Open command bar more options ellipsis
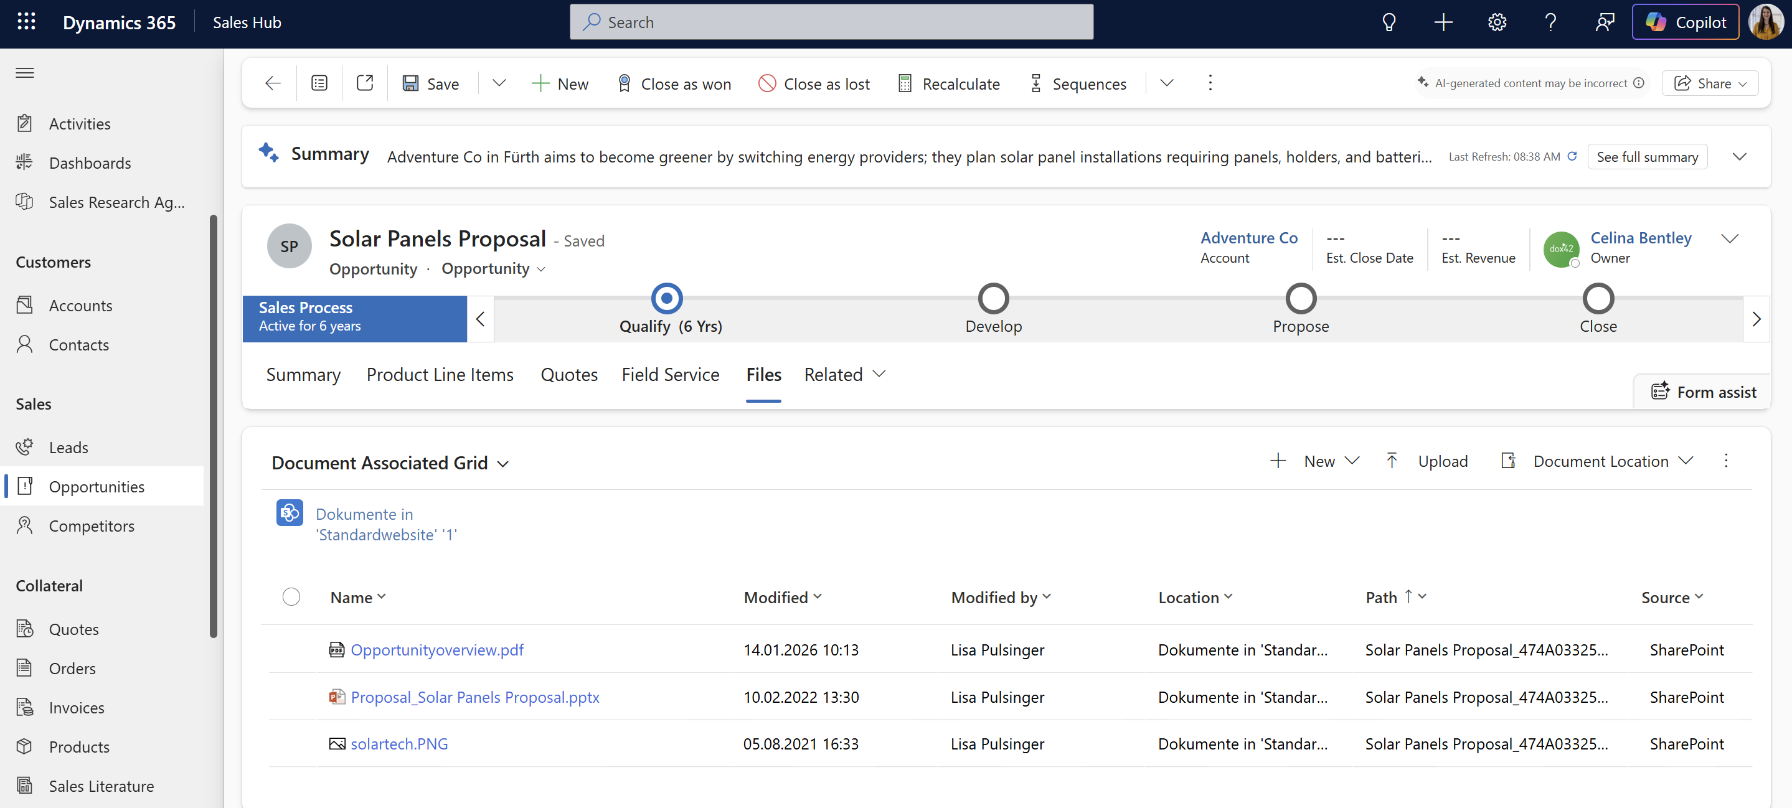This screenshot has width=1792, height=808. tap(1210, 83)
